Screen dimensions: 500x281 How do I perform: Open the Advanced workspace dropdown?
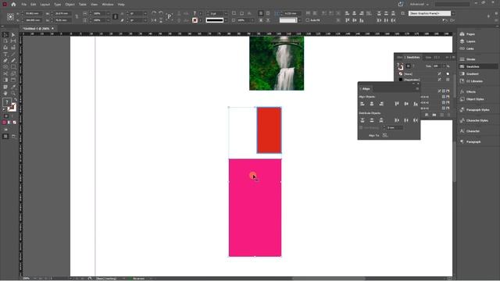(x=419, y=5)
